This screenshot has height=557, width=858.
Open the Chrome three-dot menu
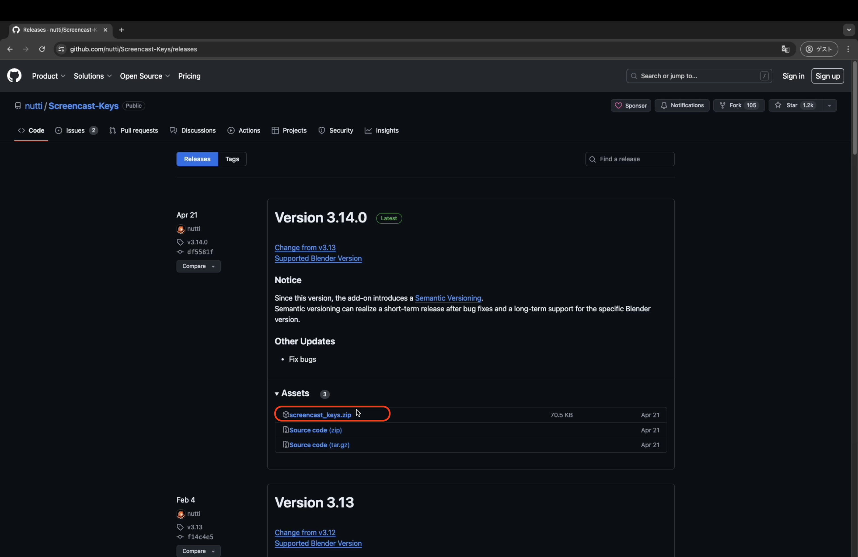tap(848, 49)
